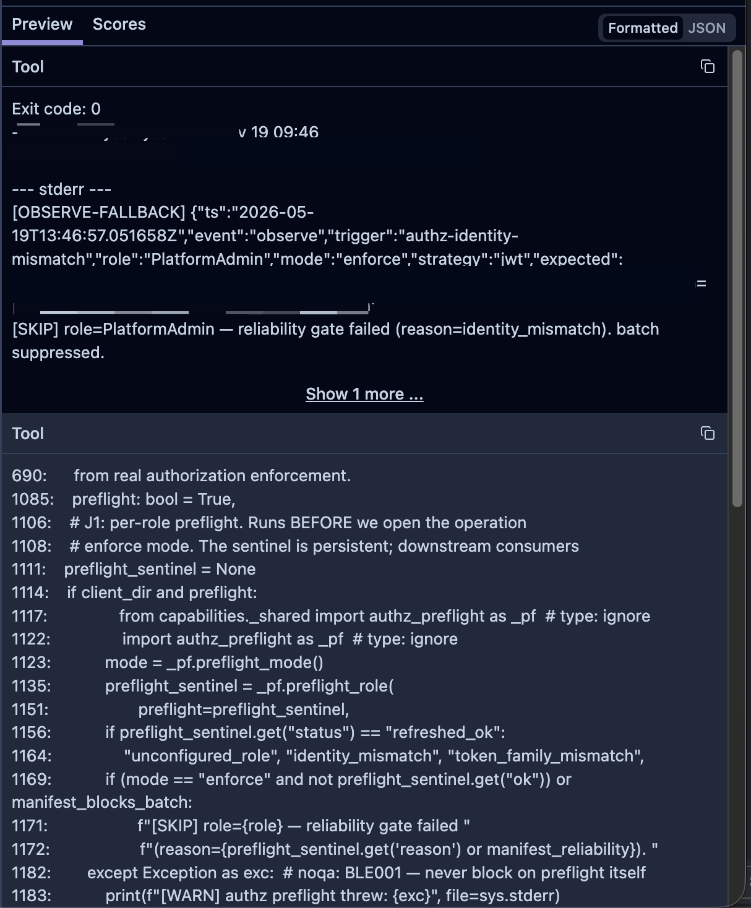Open the Scores tab
Image resolution: width=751 pixels, height=908 pixels.
coord(119,24)
